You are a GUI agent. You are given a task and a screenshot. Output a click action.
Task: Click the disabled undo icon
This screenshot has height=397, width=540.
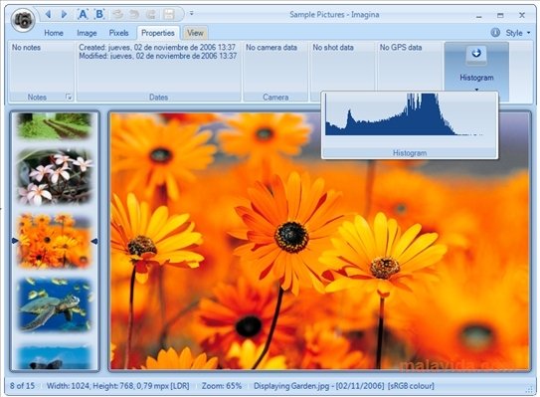click(134, 14)
